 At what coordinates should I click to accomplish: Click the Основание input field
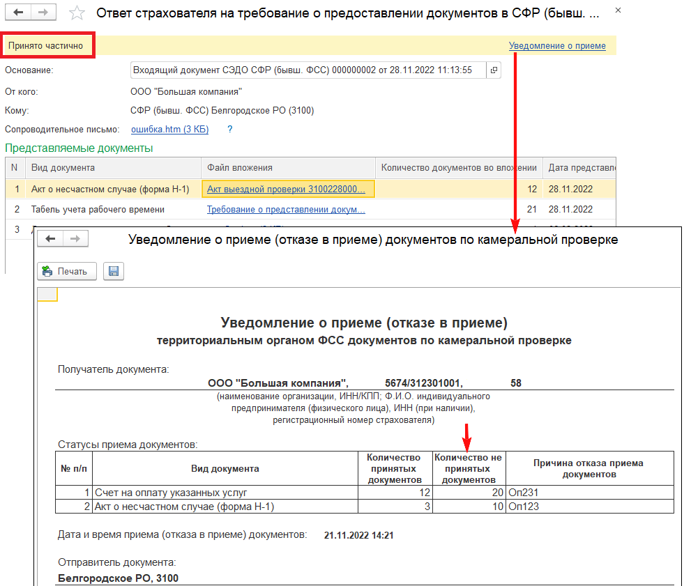pyautogui.click(x=308, y=70)
